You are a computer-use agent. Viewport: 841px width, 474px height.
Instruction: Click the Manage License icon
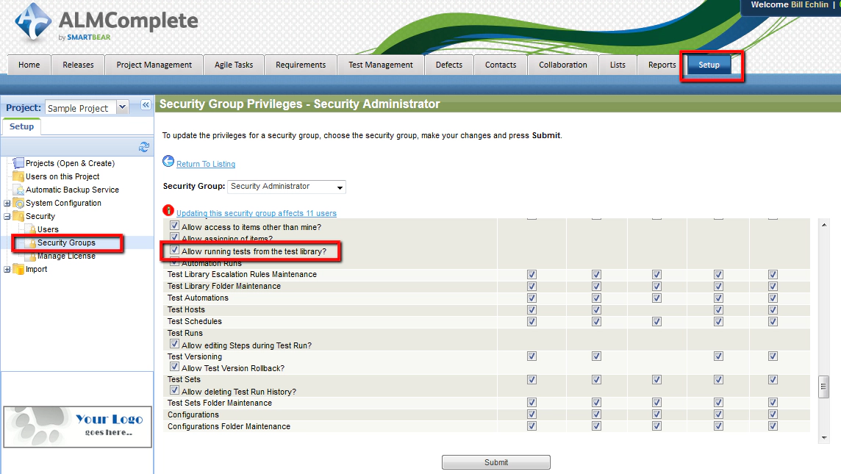[32, 256]
